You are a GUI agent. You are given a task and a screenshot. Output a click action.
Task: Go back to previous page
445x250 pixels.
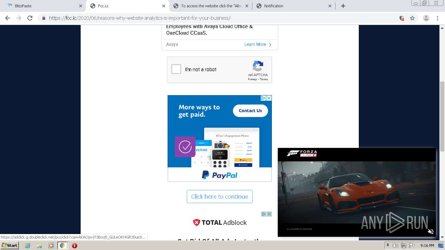click(8, 18)
